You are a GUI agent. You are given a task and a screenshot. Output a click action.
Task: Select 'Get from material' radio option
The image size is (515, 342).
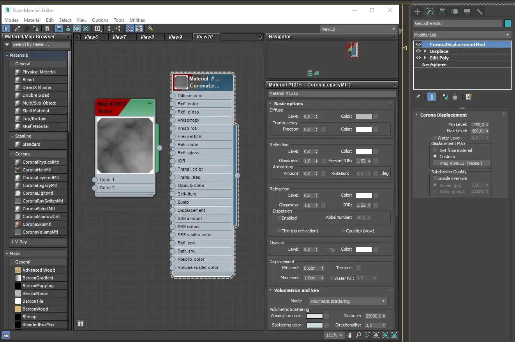click(x=435, y=150)
